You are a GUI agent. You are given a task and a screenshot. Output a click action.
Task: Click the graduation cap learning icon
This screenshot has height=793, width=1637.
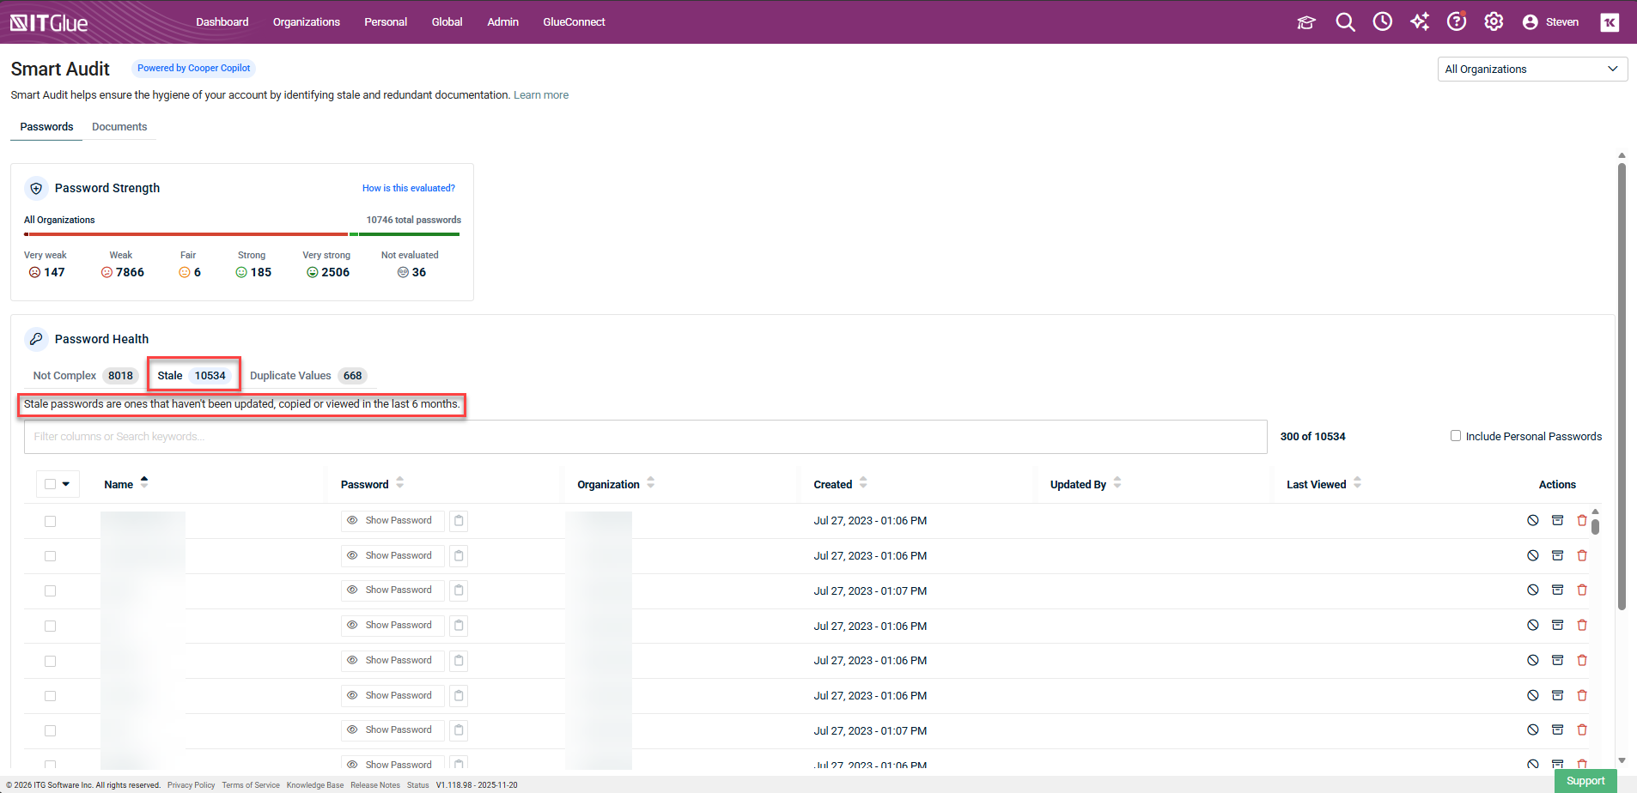(x=1306, y=22)
